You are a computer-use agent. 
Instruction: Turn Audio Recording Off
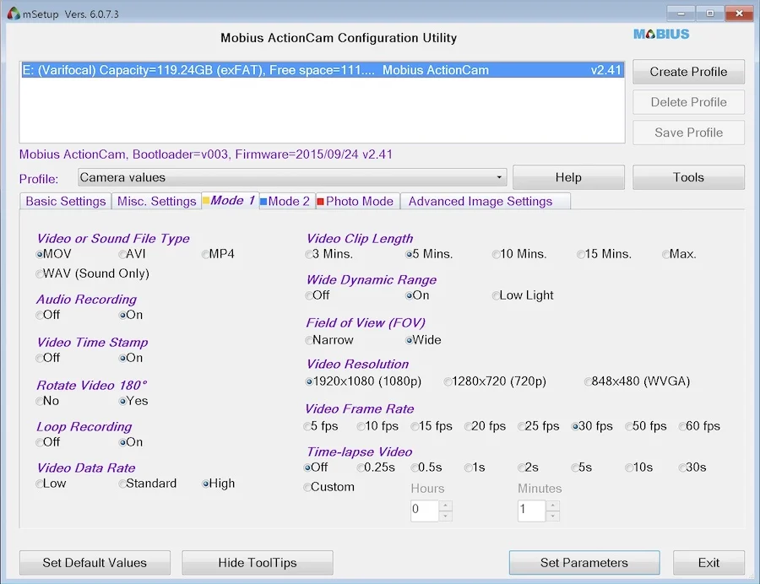pyautogui.click(x=47, y=315)
